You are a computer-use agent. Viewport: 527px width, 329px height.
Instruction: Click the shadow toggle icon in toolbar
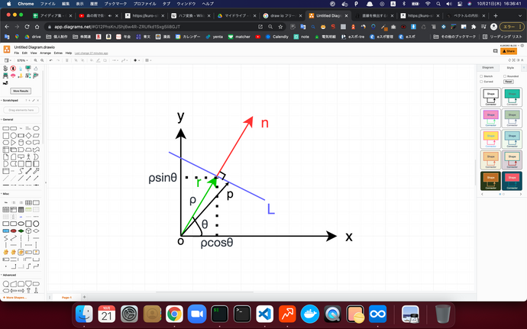[105, 60]
